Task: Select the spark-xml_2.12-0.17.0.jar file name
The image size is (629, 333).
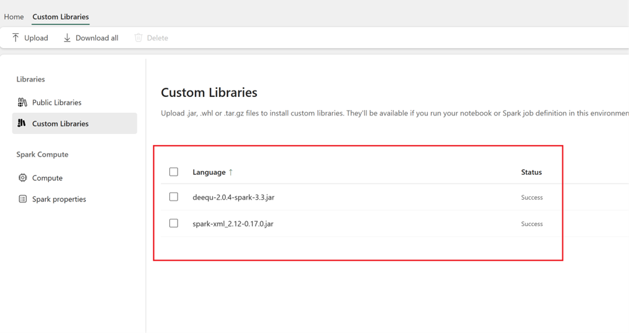Action: [x=233, y=224]
